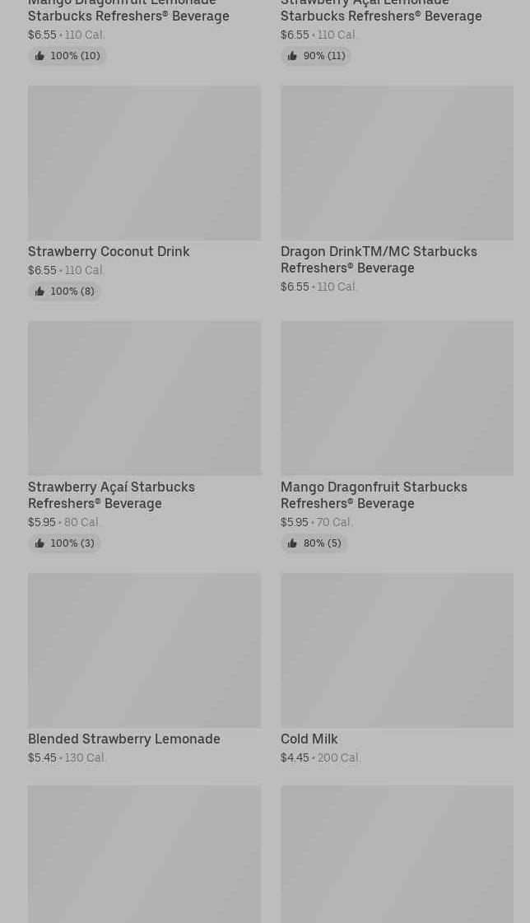Choose Blended Strawberry Lemonade item name
Image resolution: width=530 pixels, height=923 pixels.
coord(124,739)
